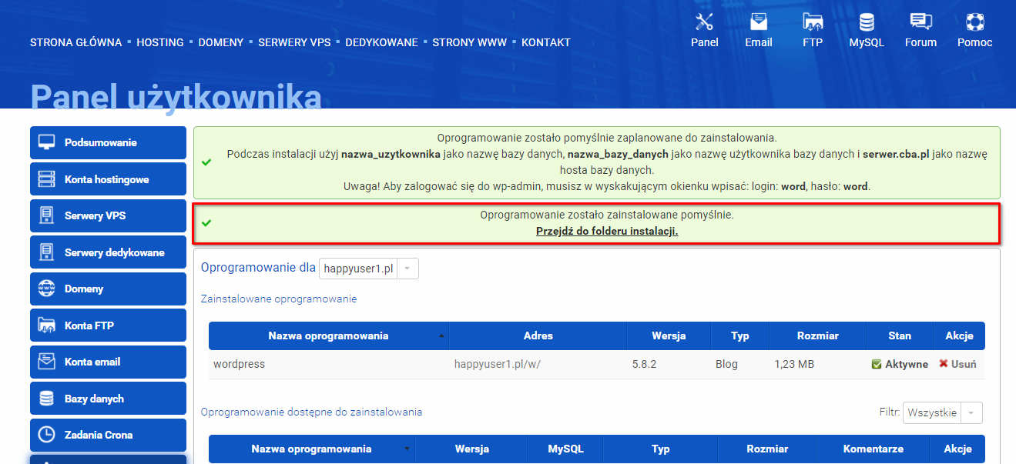This screenshot has width=1016, height=464.
Task: Open the Serwery dedykowane sidebar button
Action: click(109, 252)
